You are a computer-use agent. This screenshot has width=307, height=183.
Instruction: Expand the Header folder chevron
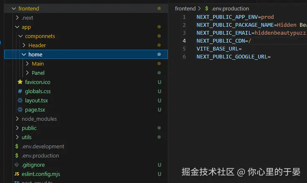click(24, 46)
